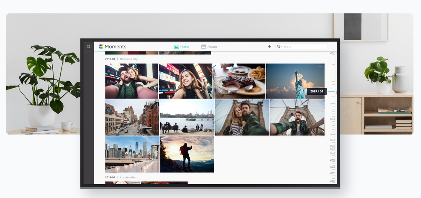421x198 pixels.
Task: Open the steak dinner photo
Action: click(x=239, y=81)
